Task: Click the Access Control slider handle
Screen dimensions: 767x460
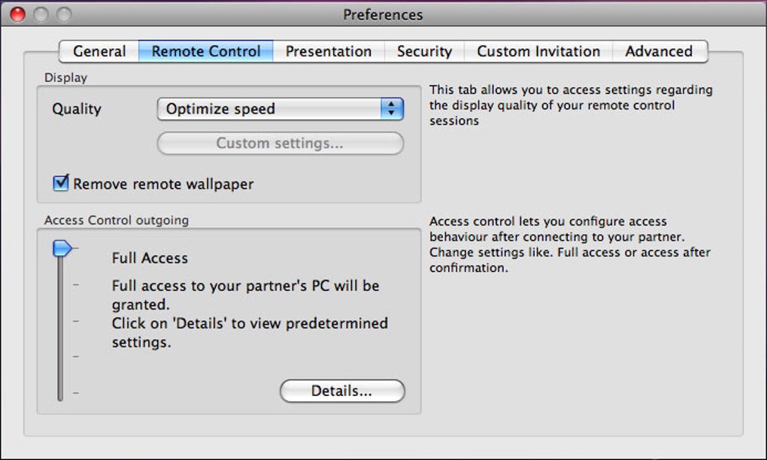Action: pyautogui.click(x=63, y=248)
